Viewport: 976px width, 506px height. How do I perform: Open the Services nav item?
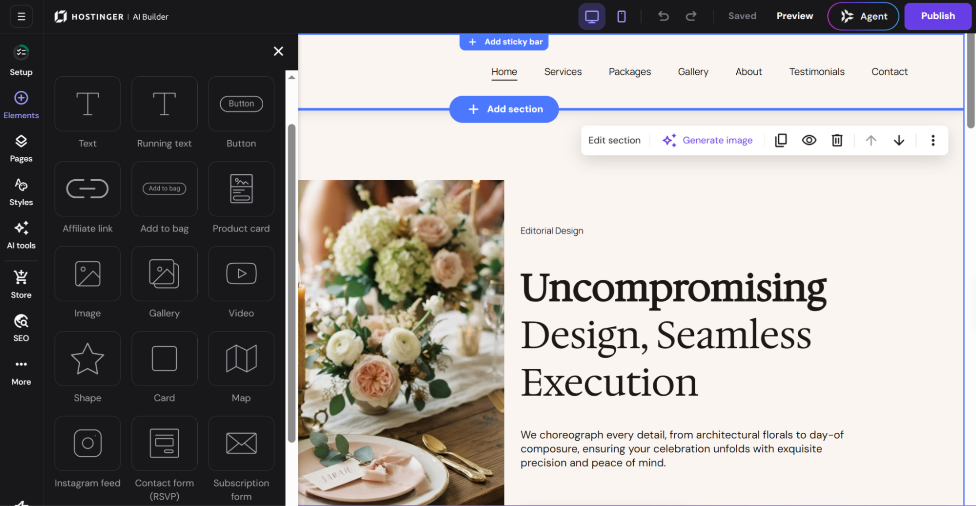pos(563,72)
